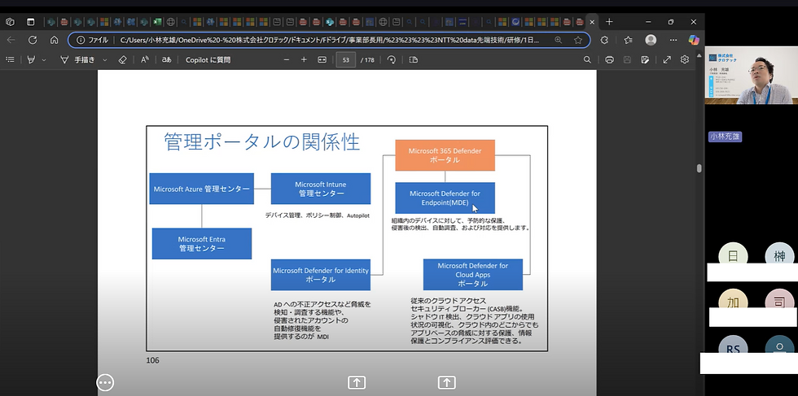
Task: Add this page to favorites star
Action: point(577,40)
